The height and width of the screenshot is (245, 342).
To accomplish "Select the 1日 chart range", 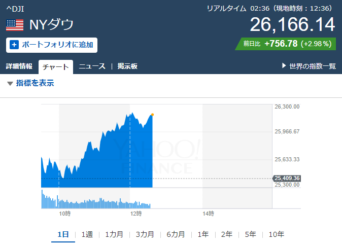I will click(63, 234).
